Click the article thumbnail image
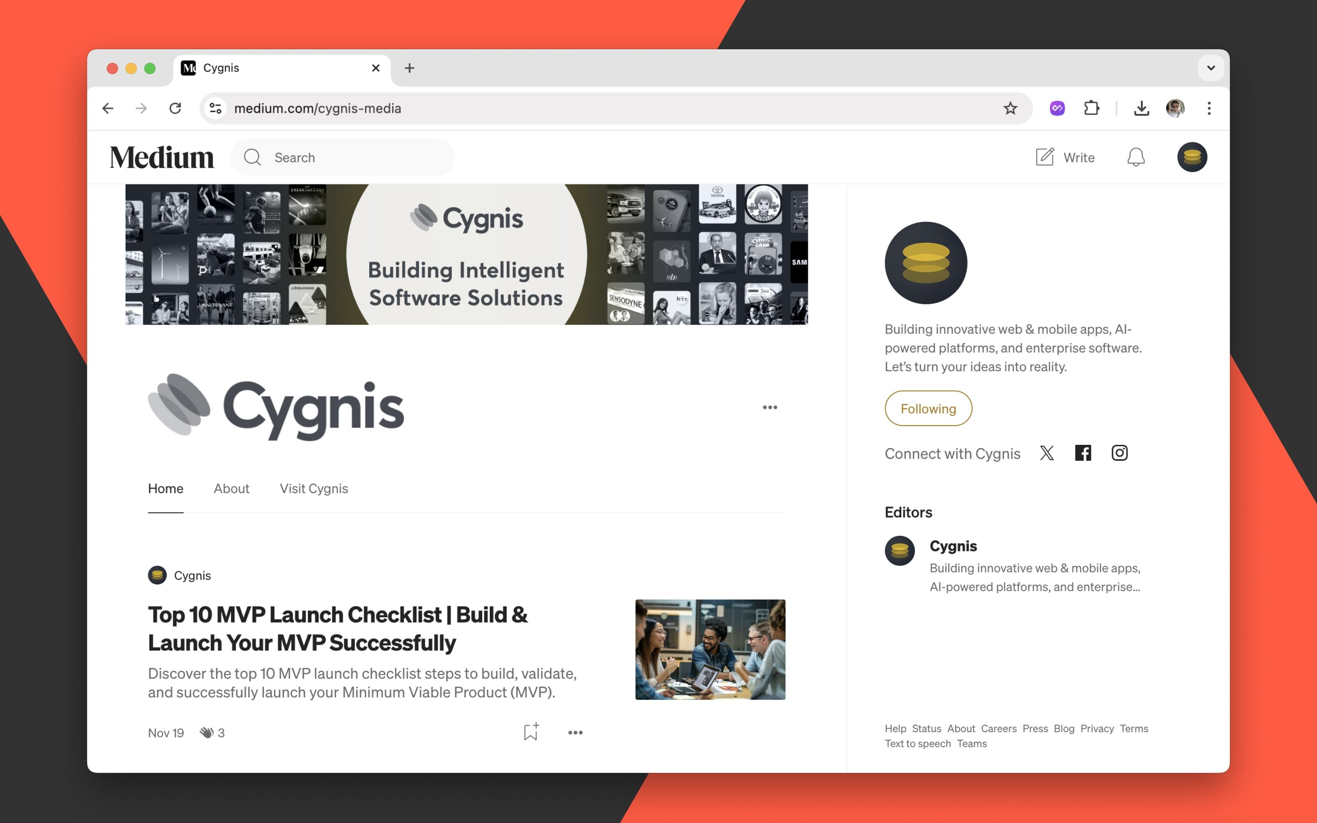The image size is (1317, 823). click(x=710, y=649)
